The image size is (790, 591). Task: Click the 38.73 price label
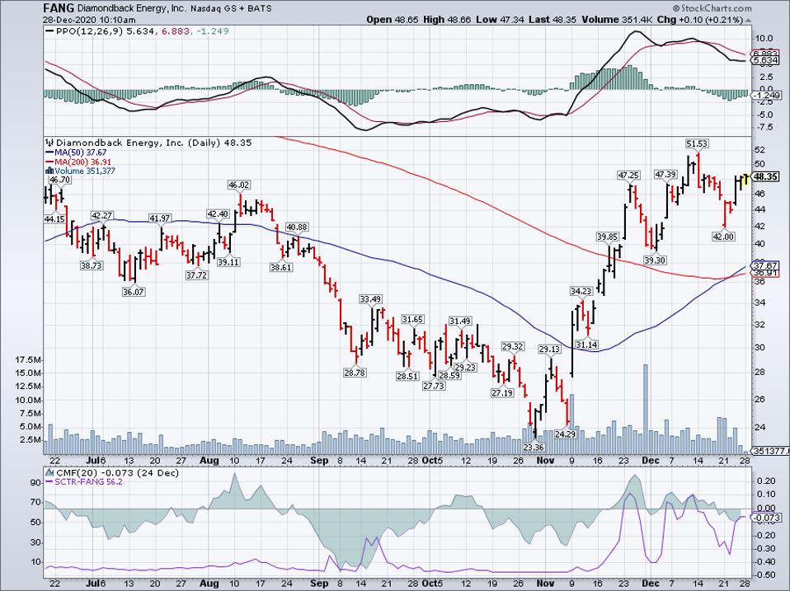pyautogui.click(x=92, y=265)
